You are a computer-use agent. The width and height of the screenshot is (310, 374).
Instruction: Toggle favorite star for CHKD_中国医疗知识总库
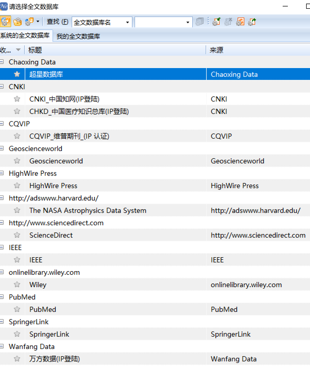click(17, 111)
